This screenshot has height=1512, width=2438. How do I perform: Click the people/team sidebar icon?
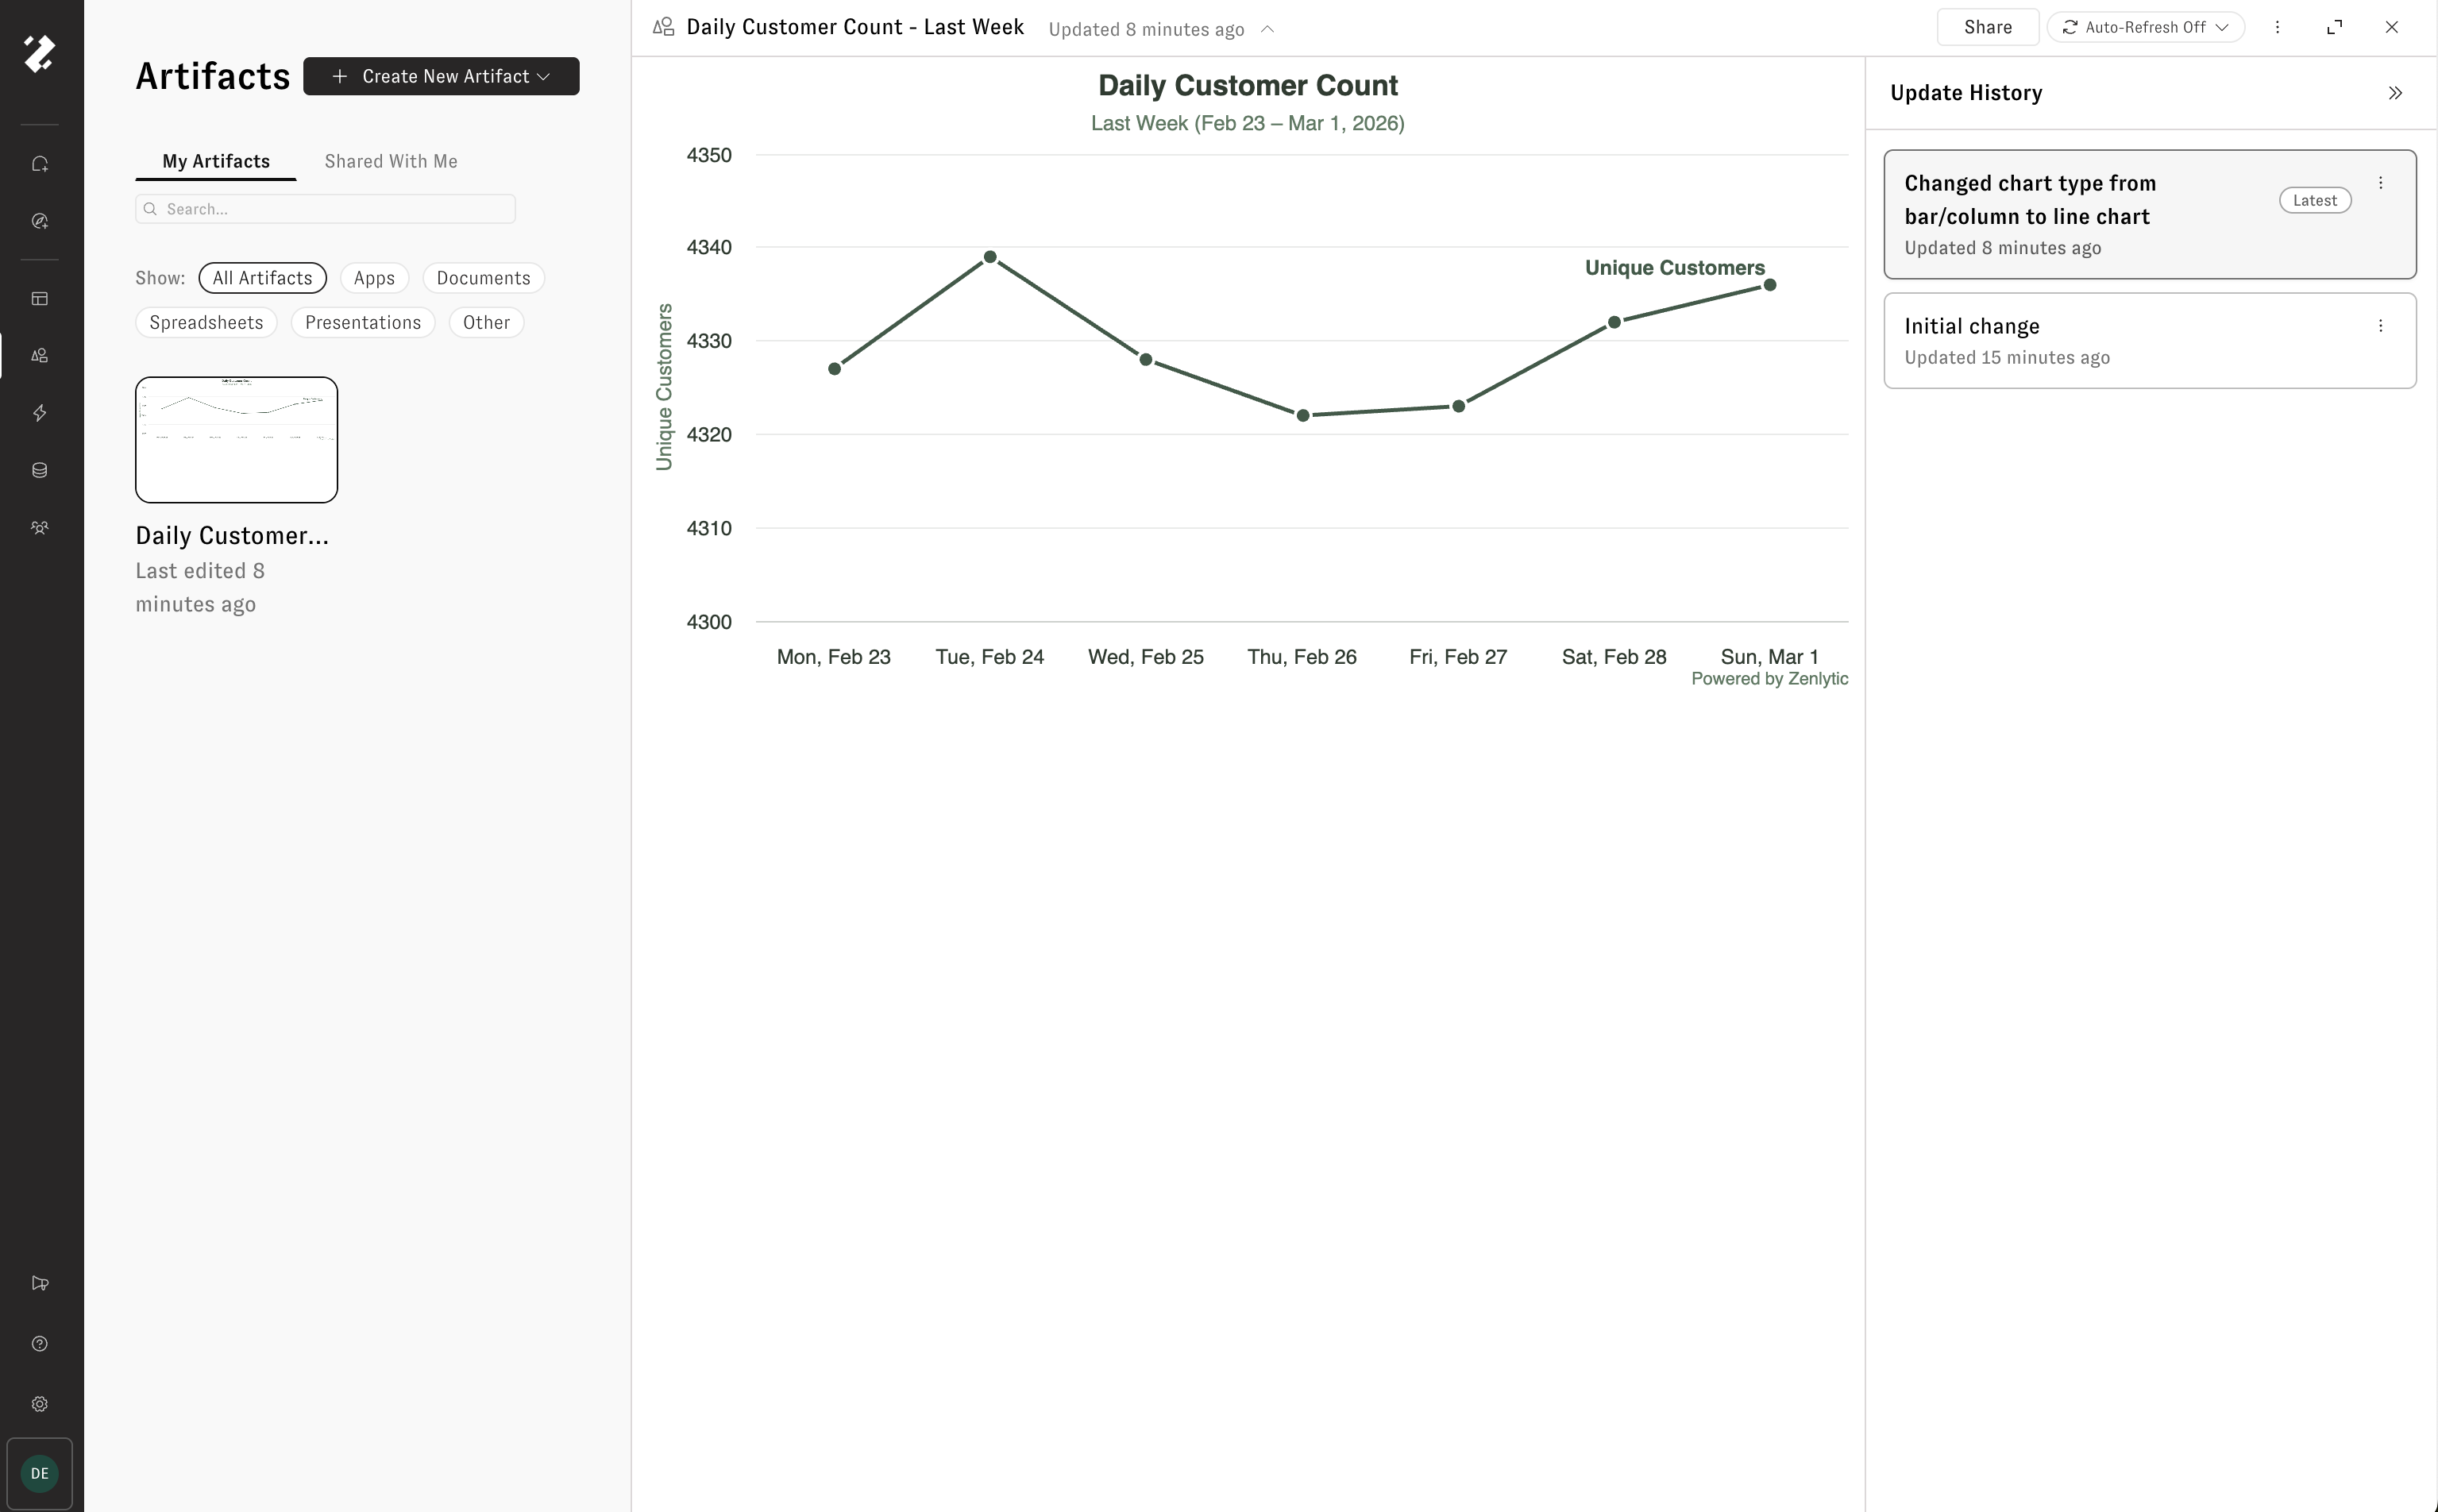(40, 527)
